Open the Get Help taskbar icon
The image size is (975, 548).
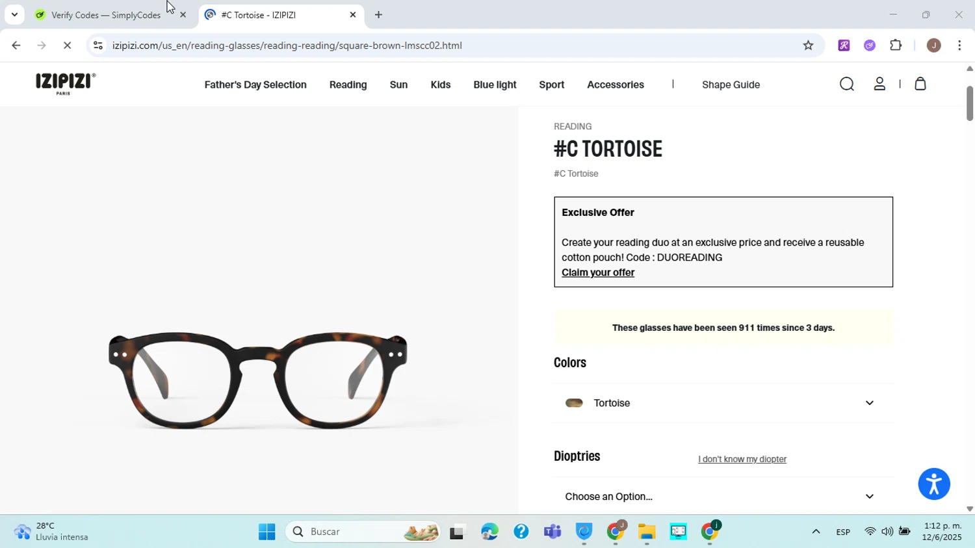pos(521,532)
